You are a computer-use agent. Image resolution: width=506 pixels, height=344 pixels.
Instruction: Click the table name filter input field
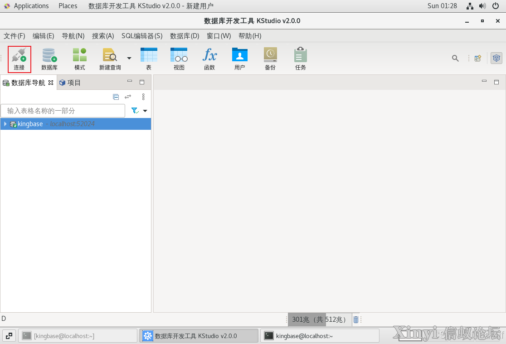coord(63,111)
